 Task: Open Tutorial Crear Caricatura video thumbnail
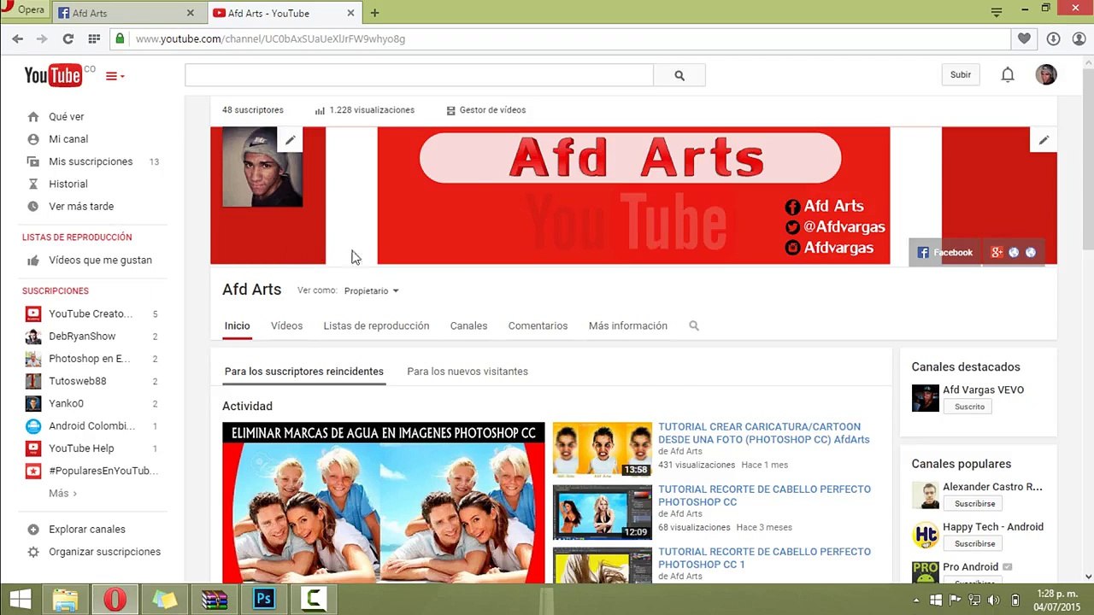pyautogui.click(x=602, y=448)
